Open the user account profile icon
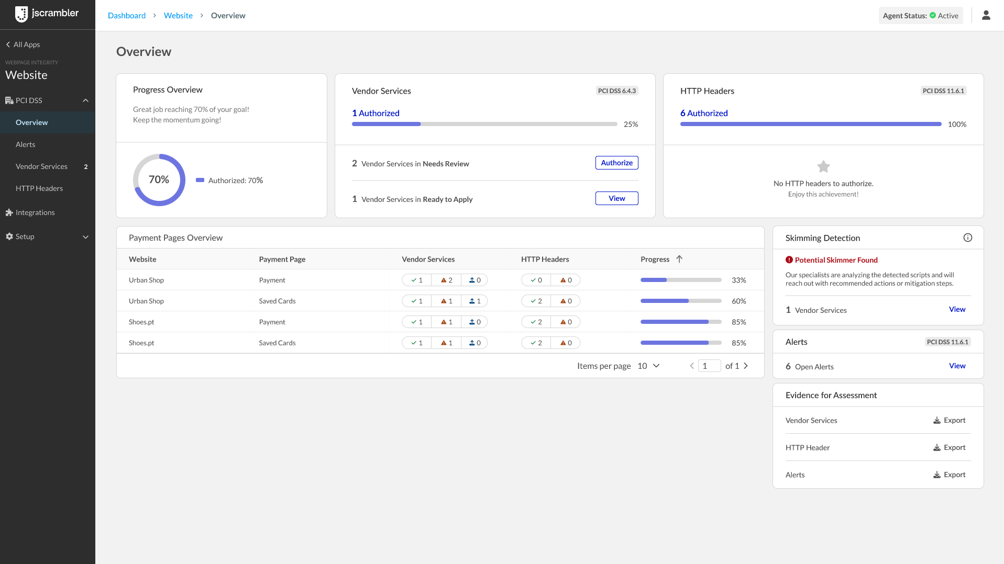Viewport: 1004px width, 564px height. pos(986,16)
